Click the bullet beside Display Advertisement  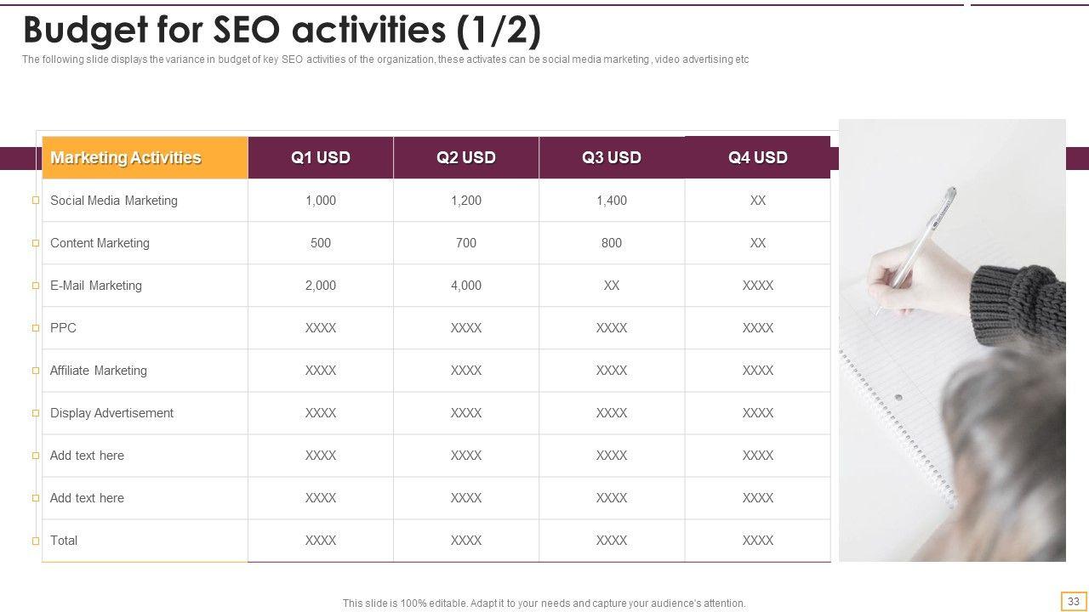pyautogui.click(x=36, y=413)
